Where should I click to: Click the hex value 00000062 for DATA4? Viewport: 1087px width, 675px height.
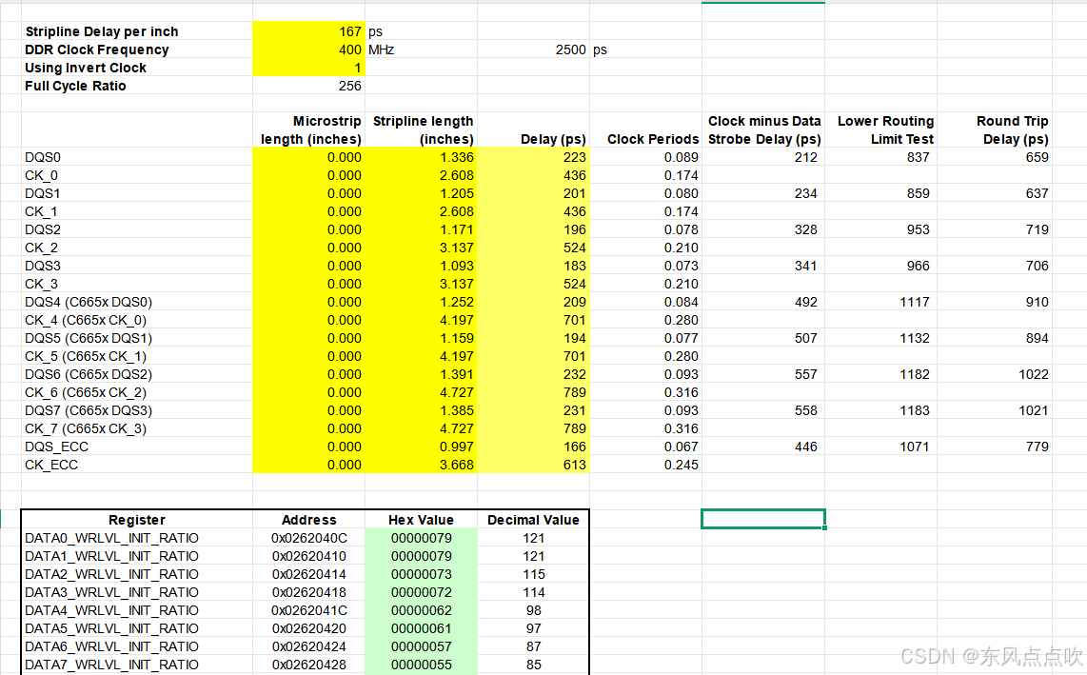(421, 610)
